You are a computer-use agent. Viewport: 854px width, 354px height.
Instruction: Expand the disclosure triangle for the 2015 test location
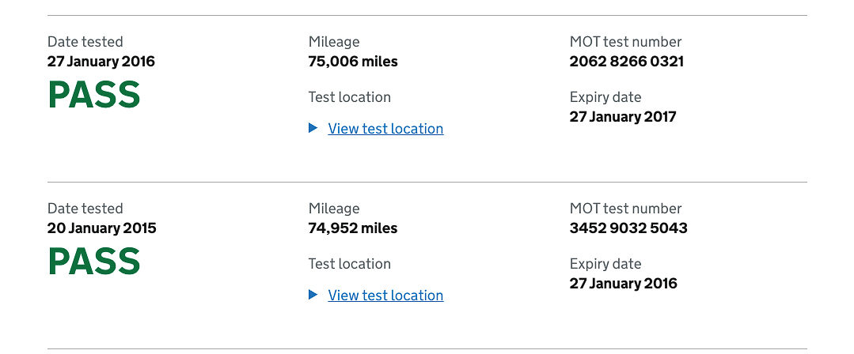(313, 295)
